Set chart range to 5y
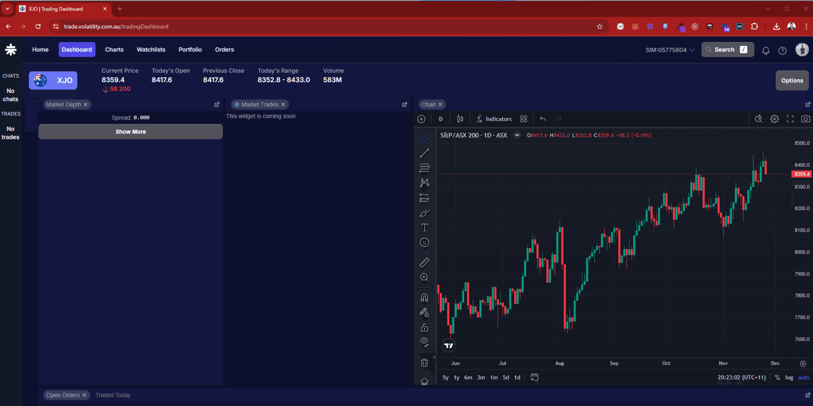The image size is (813, 406). pyautogui.click(x=445, y=377)
